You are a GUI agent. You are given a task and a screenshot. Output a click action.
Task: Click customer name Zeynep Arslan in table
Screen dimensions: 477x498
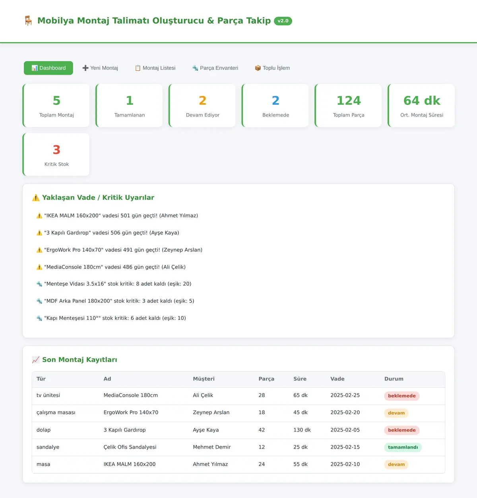[x=211, y=412]
